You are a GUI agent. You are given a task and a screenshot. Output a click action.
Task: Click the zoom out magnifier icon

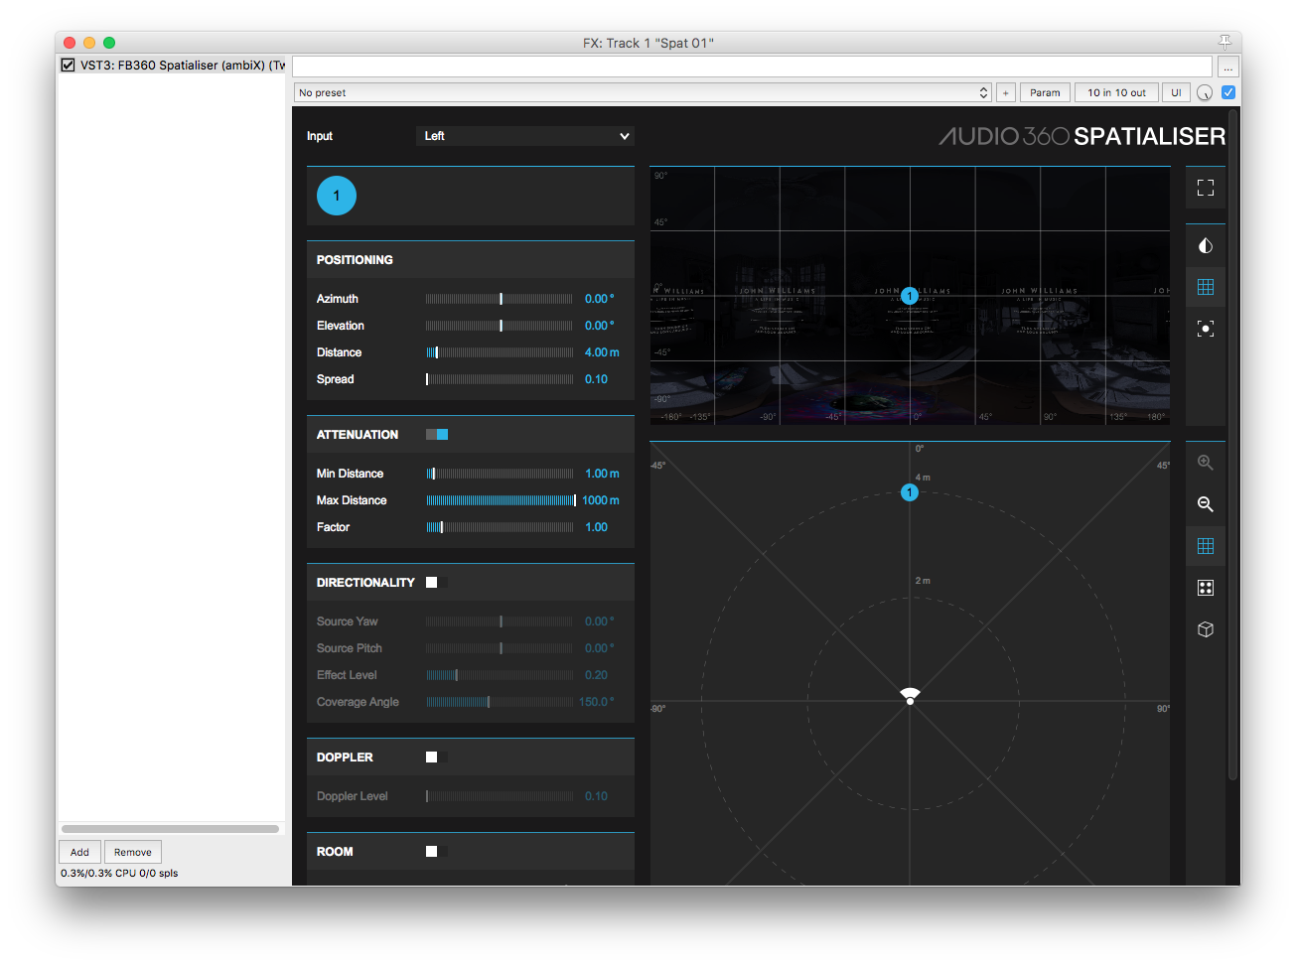[1206, 504]
